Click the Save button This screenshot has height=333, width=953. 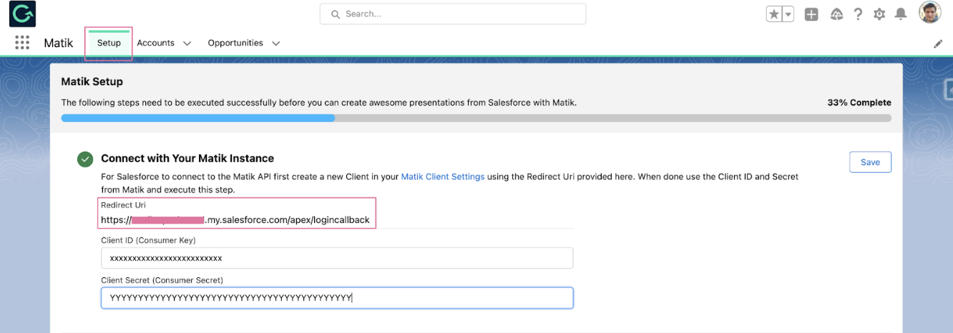[x=870, y=162]
